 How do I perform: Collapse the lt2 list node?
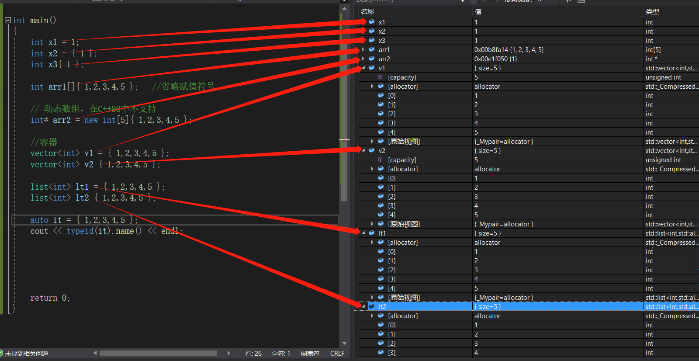click(363, 306)
